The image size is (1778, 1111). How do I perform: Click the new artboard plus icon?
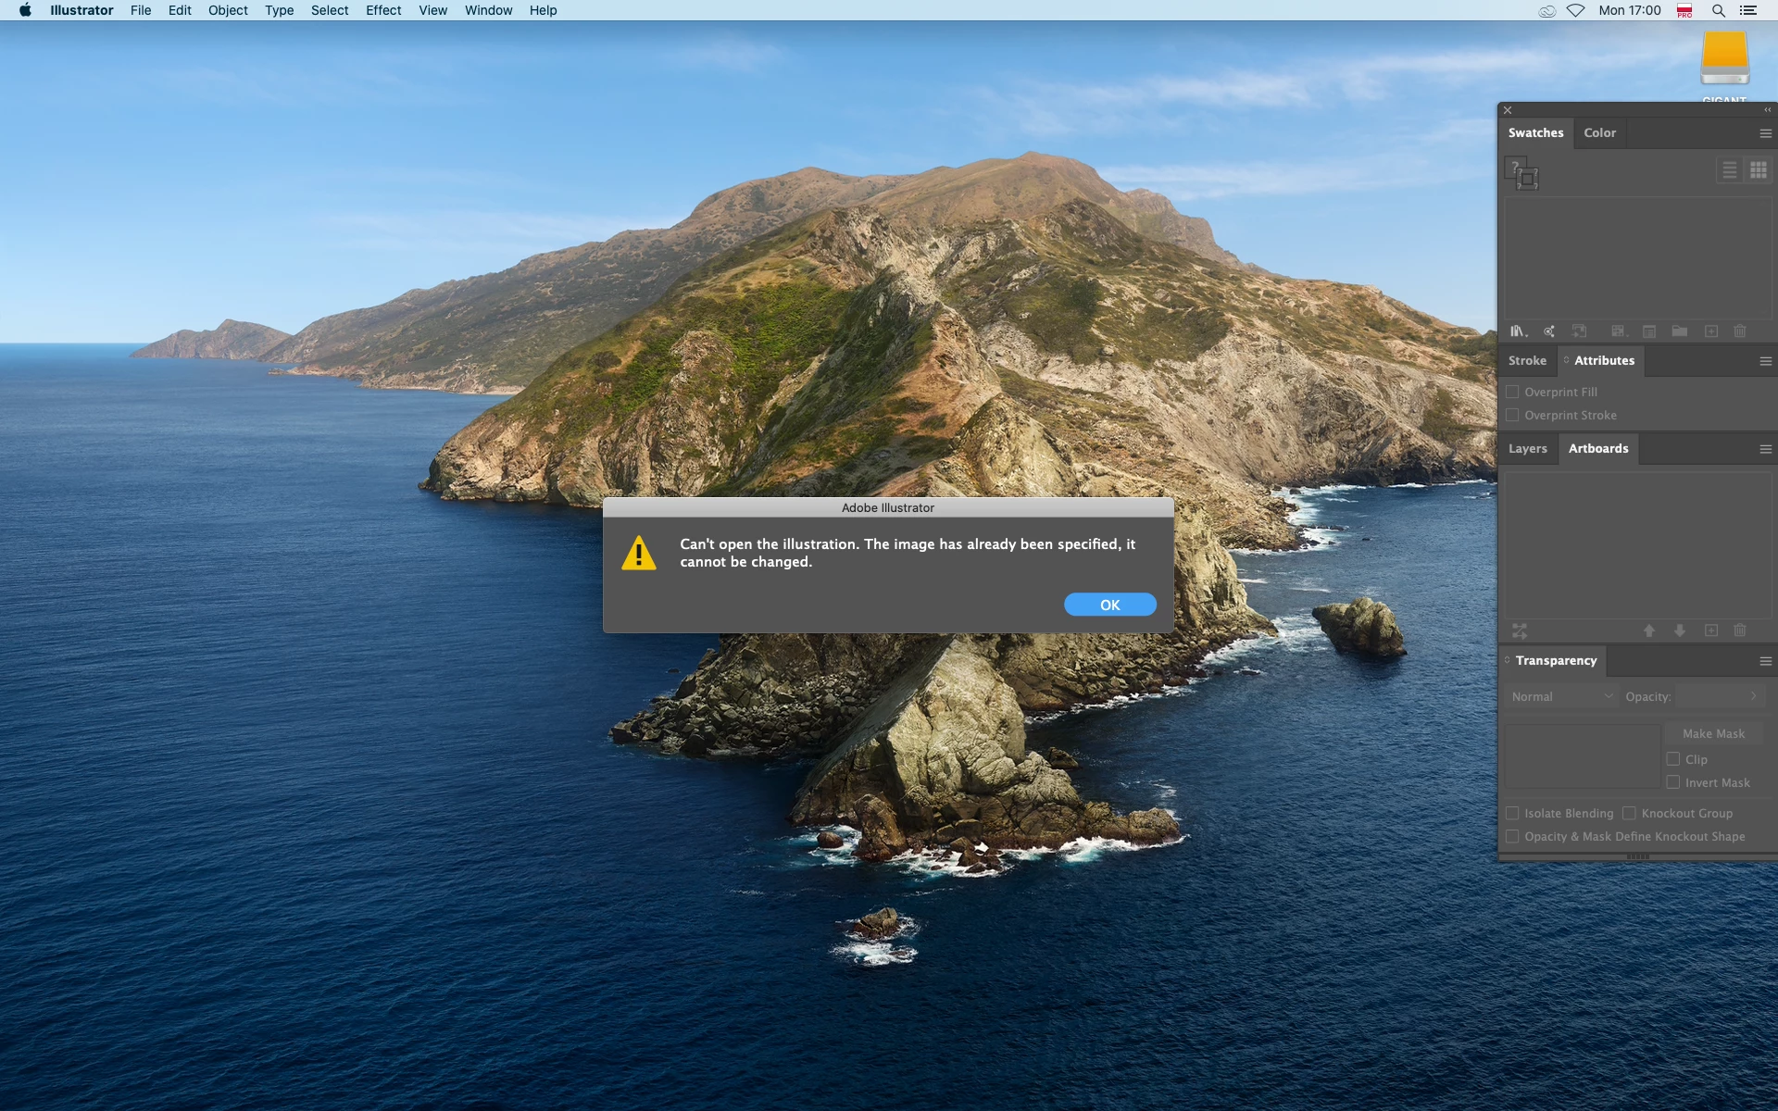(x=1710, y=630)
